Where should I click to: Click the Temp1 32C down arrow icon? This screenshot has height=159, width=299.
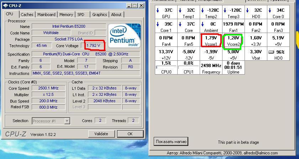[x=180, y=10]
